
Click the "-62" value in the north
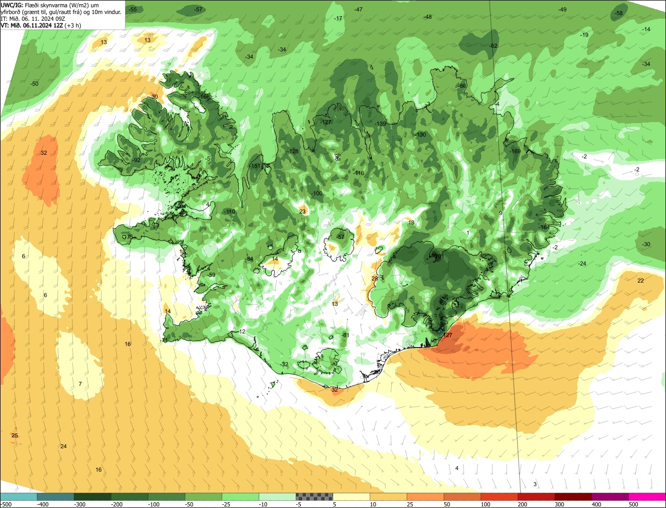coord(494,46)
